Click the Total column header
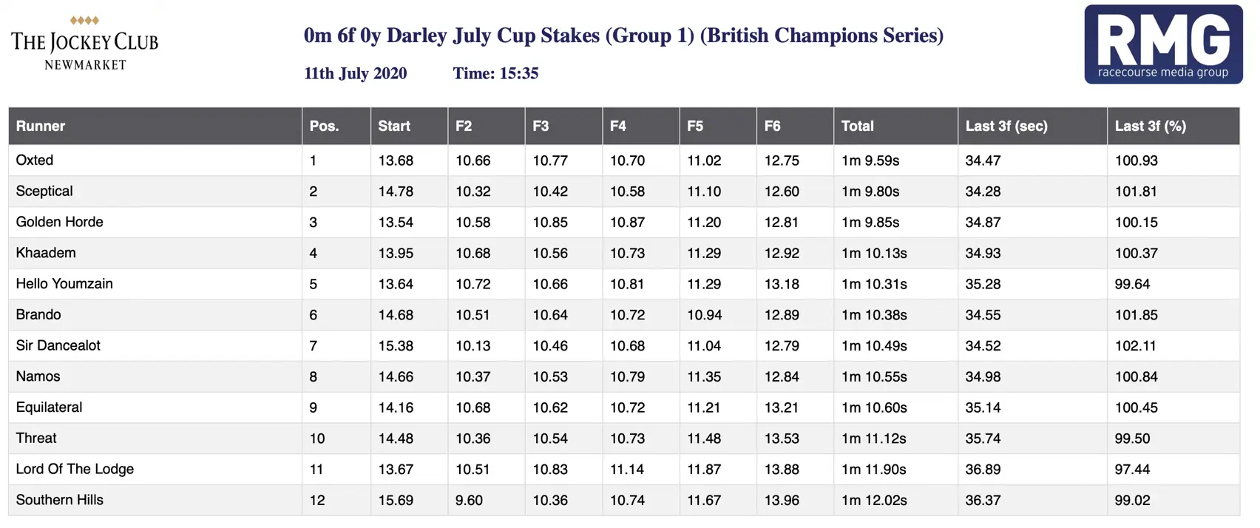Screen dimensions: 1260x528 858,126
